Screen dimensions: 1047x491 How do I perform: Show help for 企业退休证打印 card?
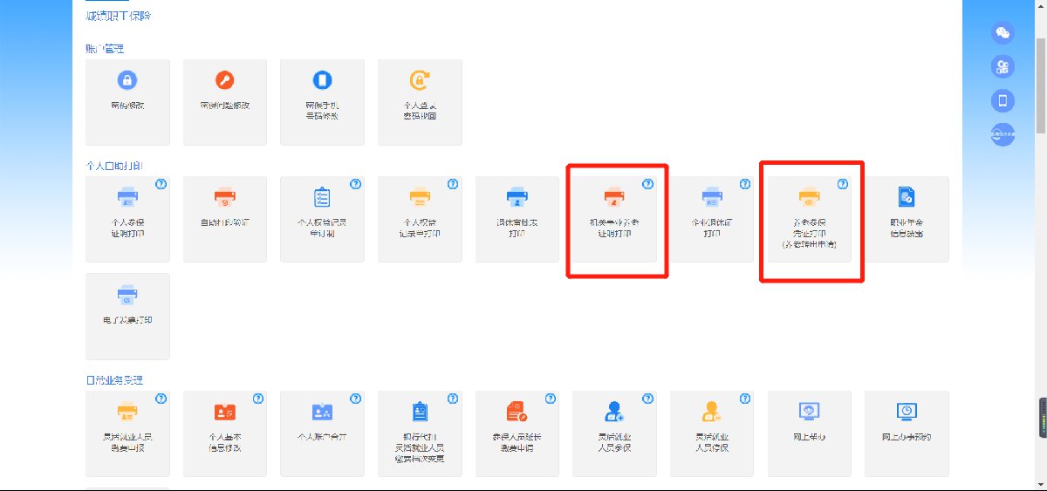[744, 184]
